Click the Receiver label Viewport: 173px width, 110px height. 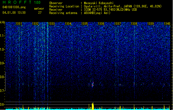(56, 10)
